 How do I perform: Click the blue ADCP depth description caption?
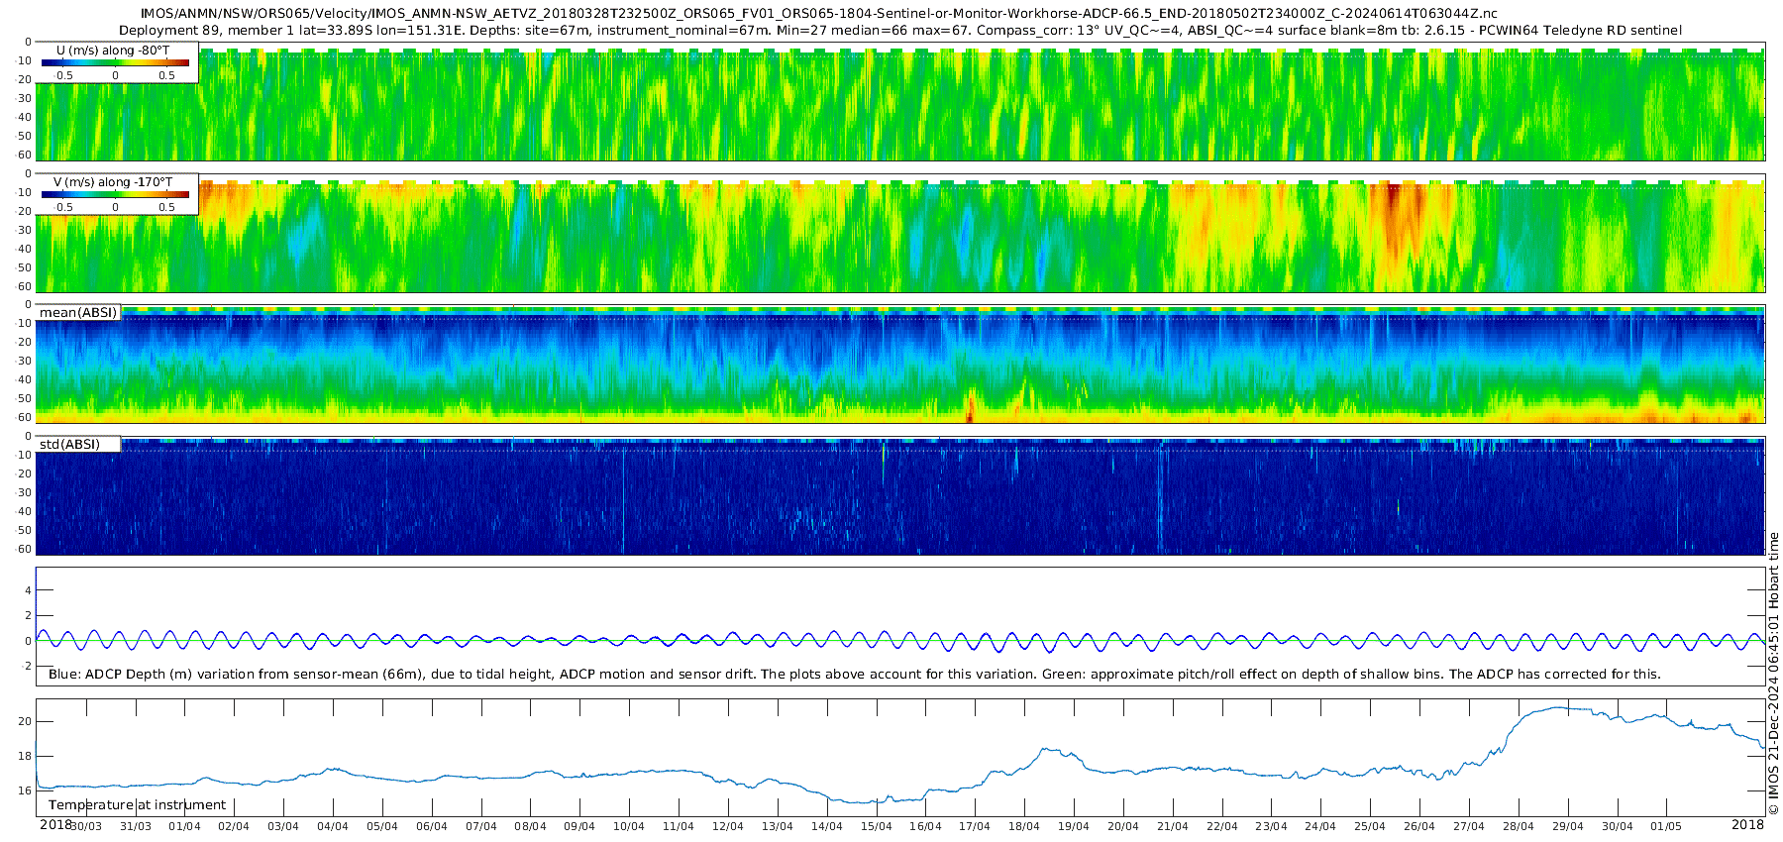[x=854, y=675]
